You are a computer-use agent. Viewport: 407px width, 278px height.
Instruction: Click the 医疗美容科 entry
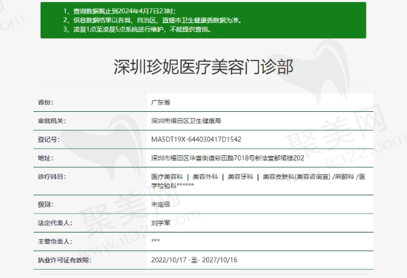167,176
